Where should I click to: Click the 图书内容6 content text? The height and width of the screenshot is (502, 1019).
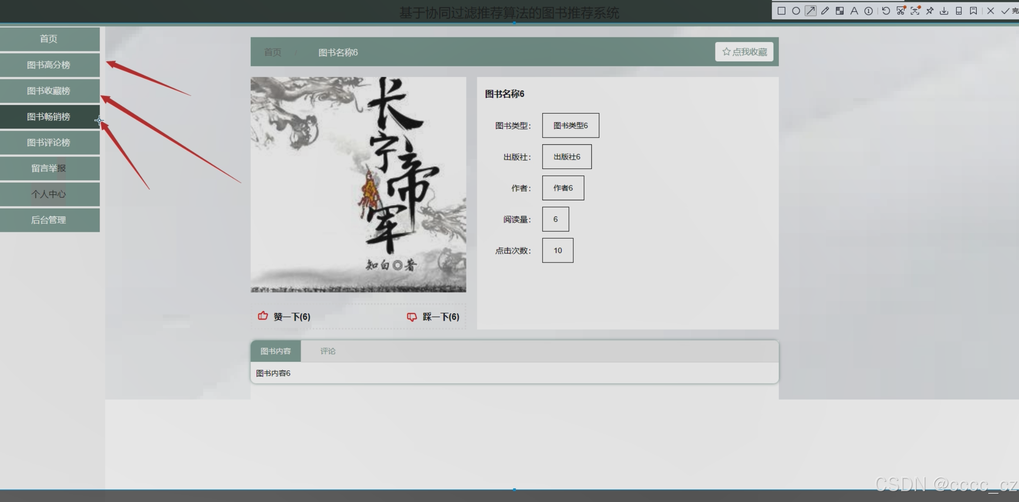[273, 373]
